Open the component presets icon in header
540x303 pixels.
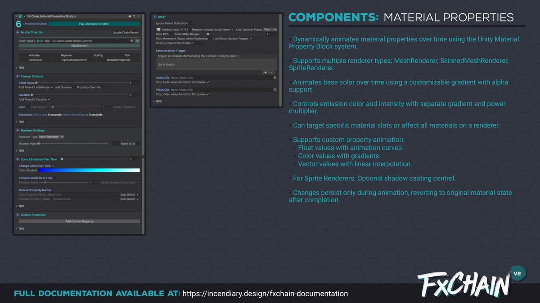point(134,16)
